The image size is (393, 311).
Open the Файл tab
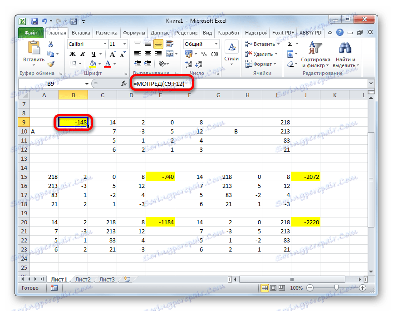pyautogui.click(x=30, y=33)
